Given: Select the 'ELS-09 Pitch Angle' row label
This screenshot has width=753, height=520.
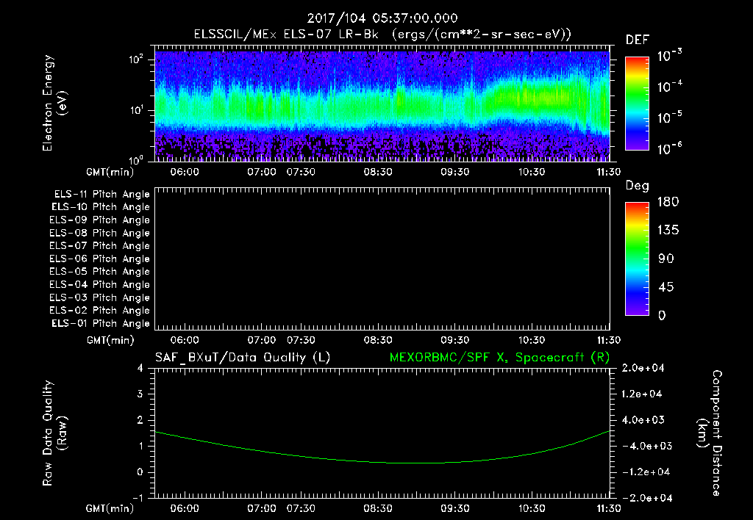Looking at the screenshot, I should (x=100, y=220).
